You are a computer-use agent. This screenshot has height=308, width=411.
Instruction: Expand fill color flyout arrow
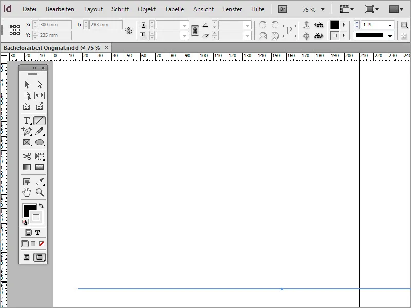tap(344, 25)
